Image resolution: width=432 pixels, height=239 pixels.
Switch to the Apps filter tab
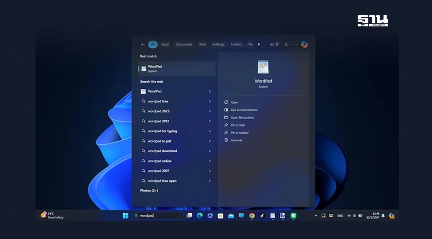click(165, 45)
